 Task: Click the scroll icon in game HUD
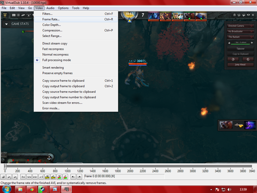23,15
